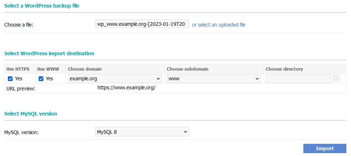Image resolution: width=351 pixels, height=156 pixels.
Task: Toggle the Use WWW checkbox
Action: pyautogui.click(x=41, y=79)
